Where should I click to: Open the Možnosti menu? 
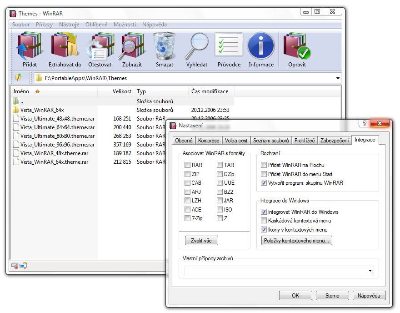pos(124,25)
